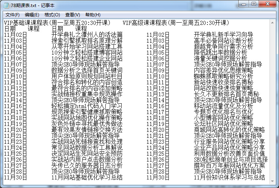Click text 11月份知识体系学习与总结

pos(229,178)
